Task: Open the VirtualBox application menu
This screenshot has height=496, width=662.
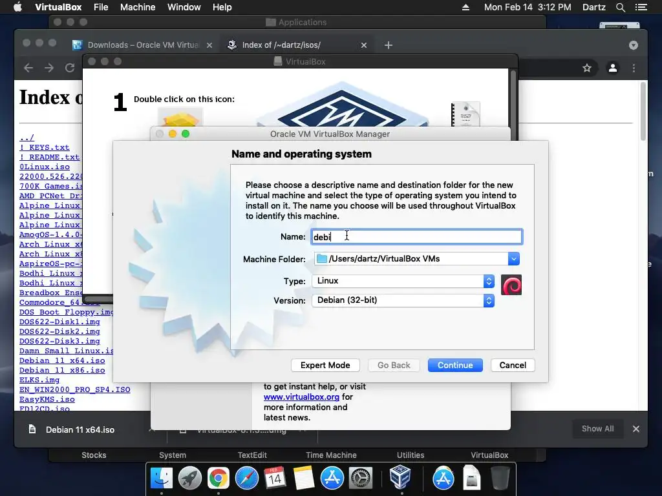Action: (58, 7)
